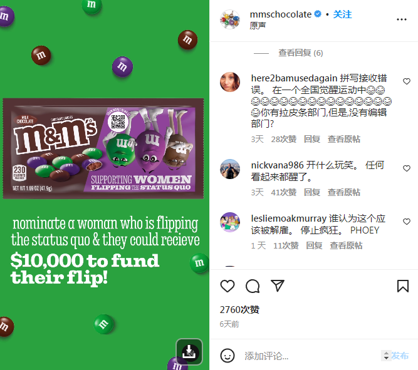This screenshot has height=370, width=418.
Task: Open the 2760次赞 likes list
Action: (x=239, y=310)
